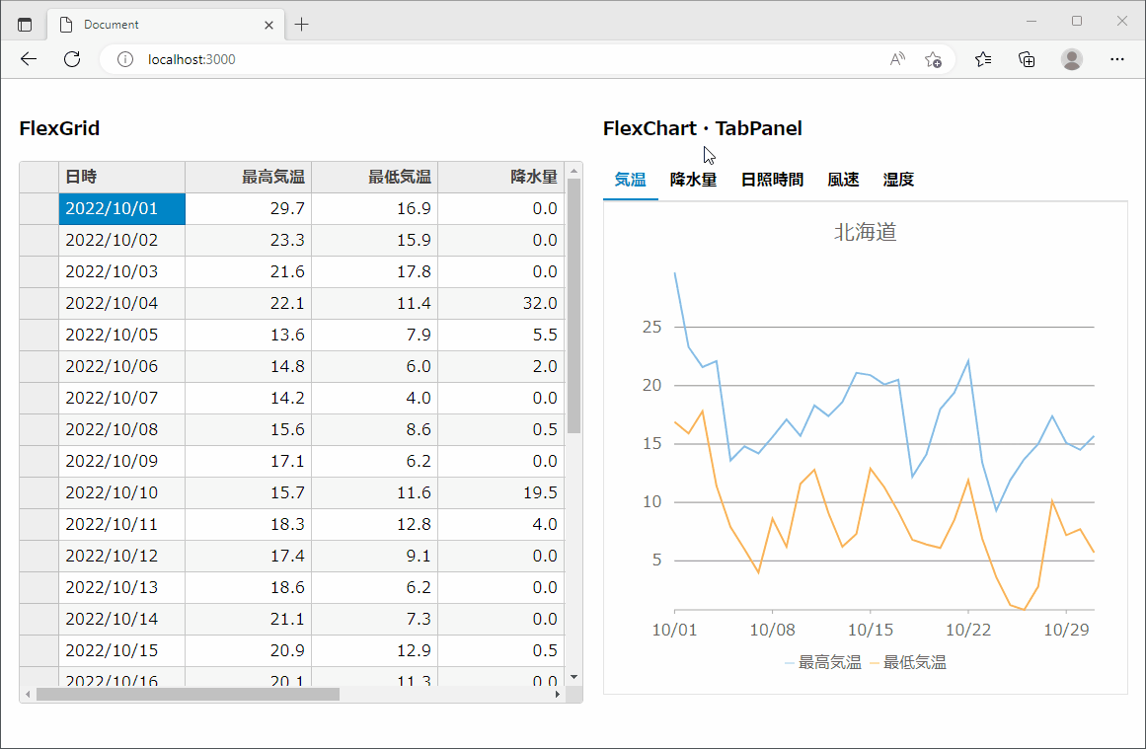Click the 32.0 precipitation cell
Screen dimensions: 1146x749
(x=501, y=303)
